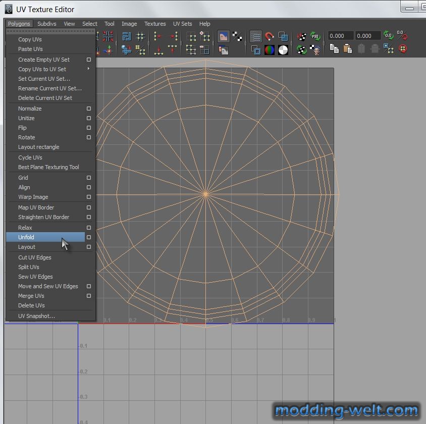Toggle shaded UV display overlapping squares icon
The image size is (426, 424).
[x=283, y=36]
